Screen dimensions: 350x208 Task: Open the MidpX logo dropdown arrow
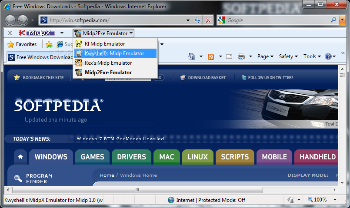click(x=62, y=33)
